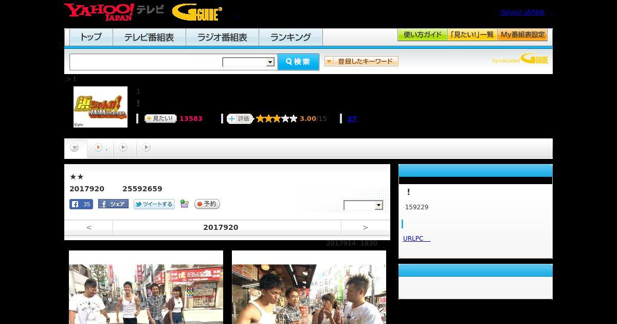The image size is (617, 324).
Task: Open the blue 27 link
Action: 352,119
